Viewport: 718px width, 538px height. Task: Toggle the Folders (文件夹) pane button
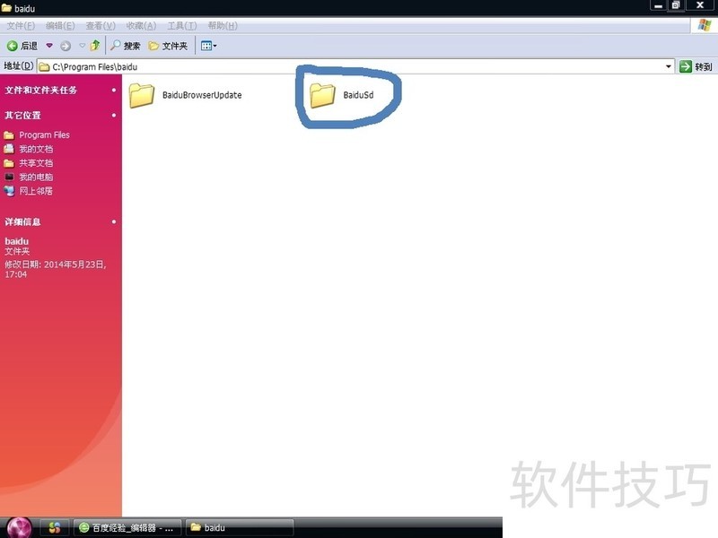click(169, 46)
